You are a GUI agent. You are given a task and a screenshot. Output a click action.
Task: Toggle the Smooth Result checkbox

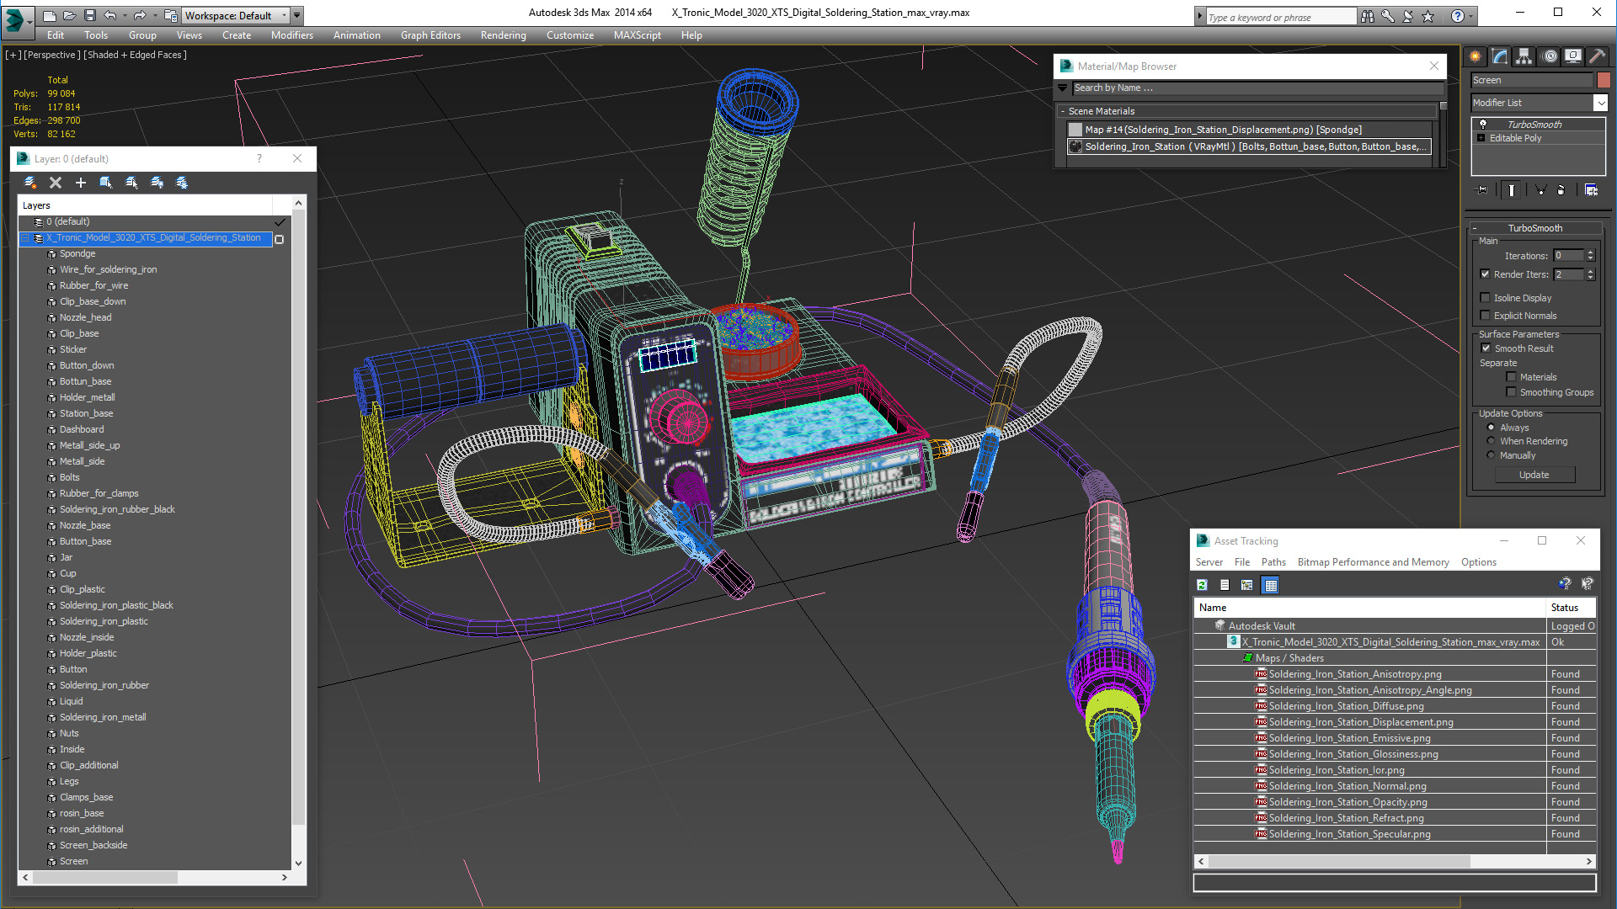click(1486, 348)
